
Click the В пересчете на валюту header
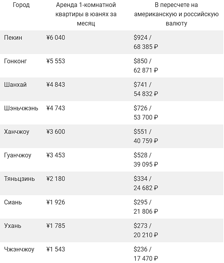pyautogui.click(x=176, y=14)
